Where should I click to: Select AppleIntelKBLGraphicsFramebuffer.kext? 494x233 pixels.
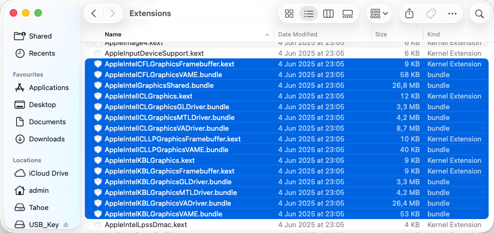[x=287, y=171]
